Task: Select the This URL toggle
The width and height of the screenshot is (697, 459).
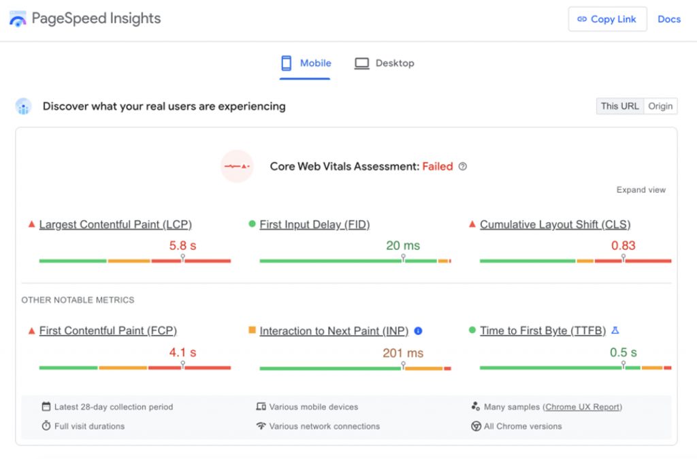Action: coord(619,106)
